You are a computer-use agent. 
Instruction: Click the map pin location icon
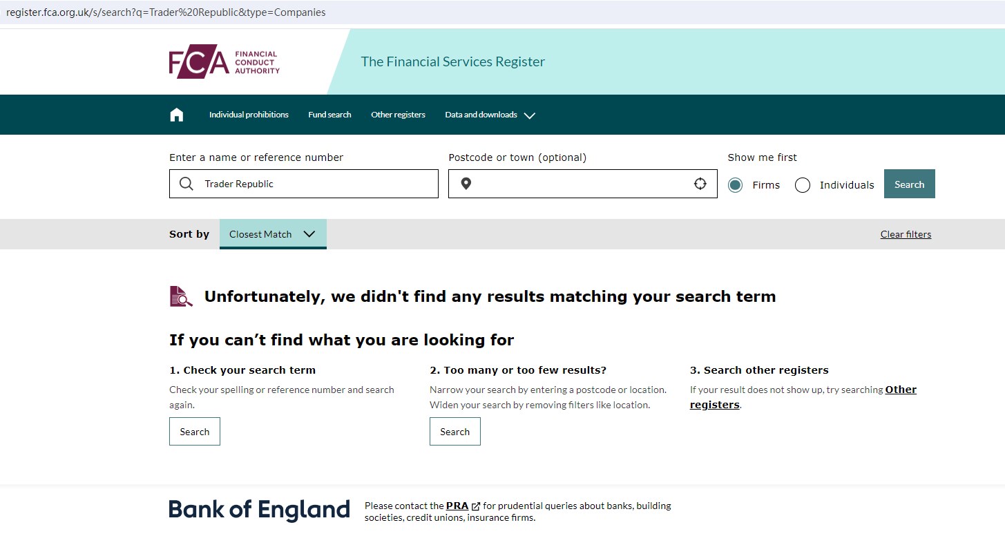coord(466,184)
